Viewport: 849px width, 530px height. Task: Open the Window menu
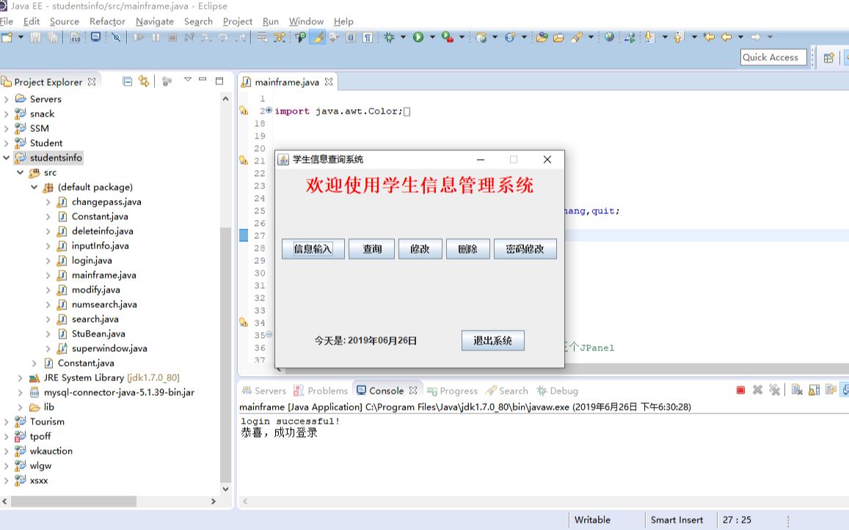[x=305, y=21]
